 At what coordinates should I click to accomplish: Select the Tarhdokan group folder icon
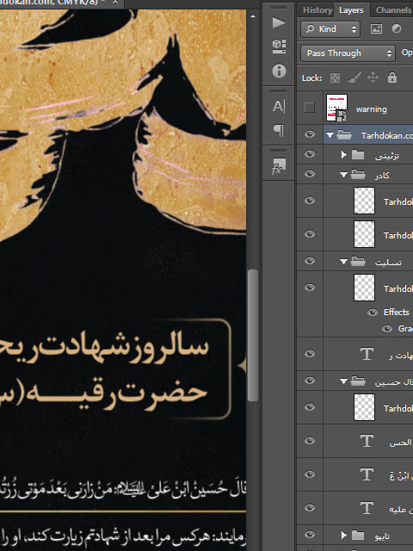click(344, 135)
